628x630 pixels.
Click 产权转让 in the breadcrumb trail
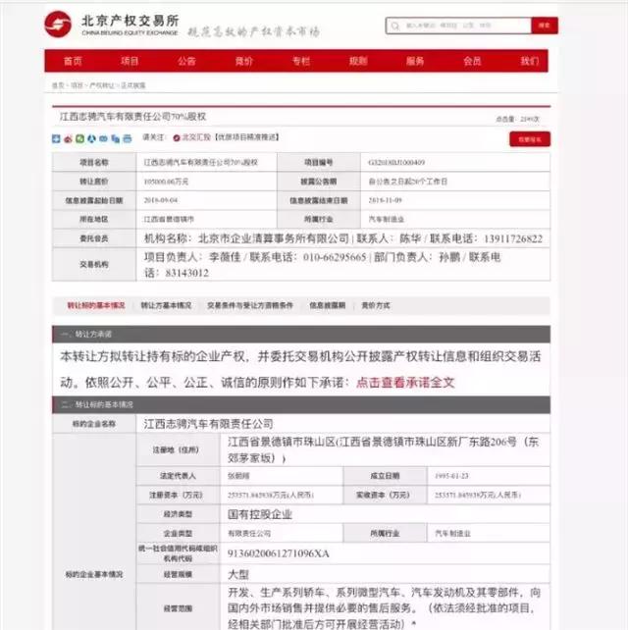(x=102, y=85)
